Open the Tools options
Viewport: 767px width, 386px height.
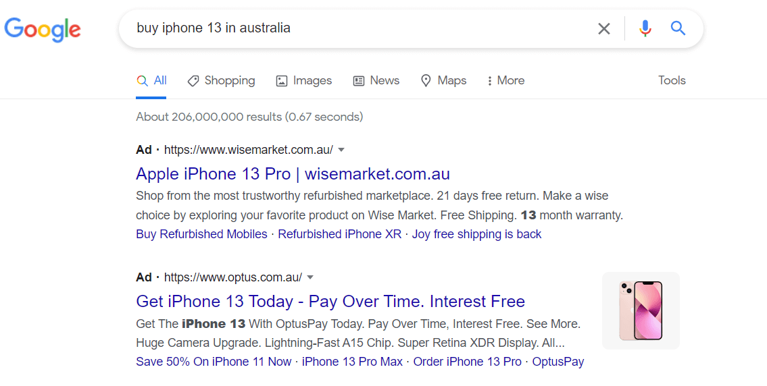(672, 80)
